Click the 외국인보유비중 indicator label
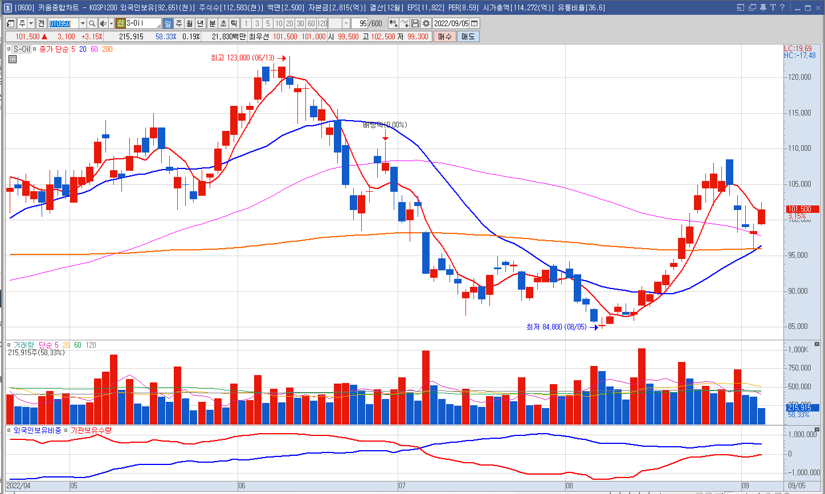The height and width of the screenshot is (494, 825). (37, 430)
